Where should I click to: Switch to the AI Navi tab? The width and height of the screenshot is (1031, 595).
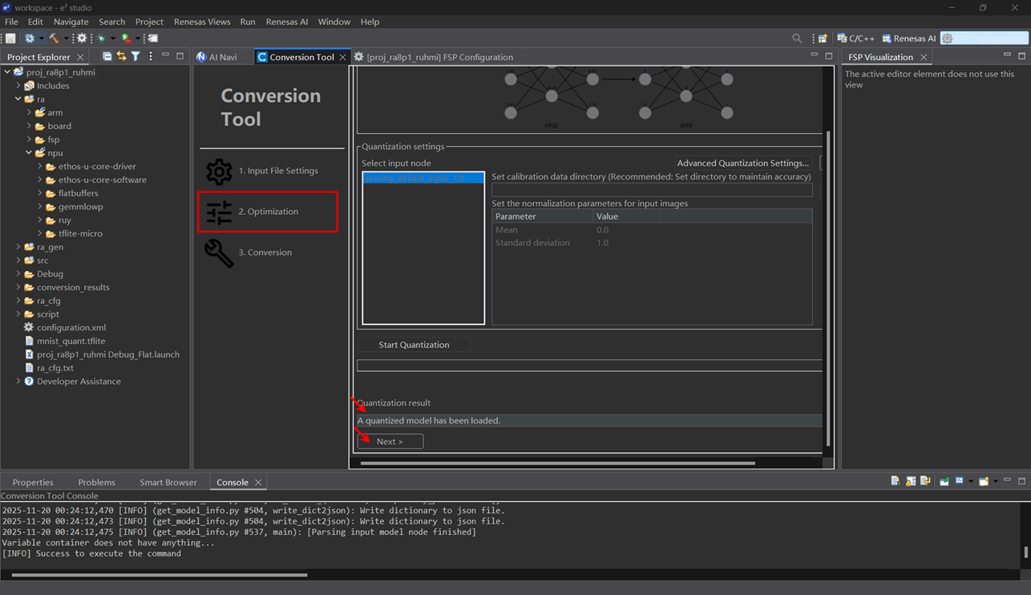pyautogui.click(x=217, y=57)
